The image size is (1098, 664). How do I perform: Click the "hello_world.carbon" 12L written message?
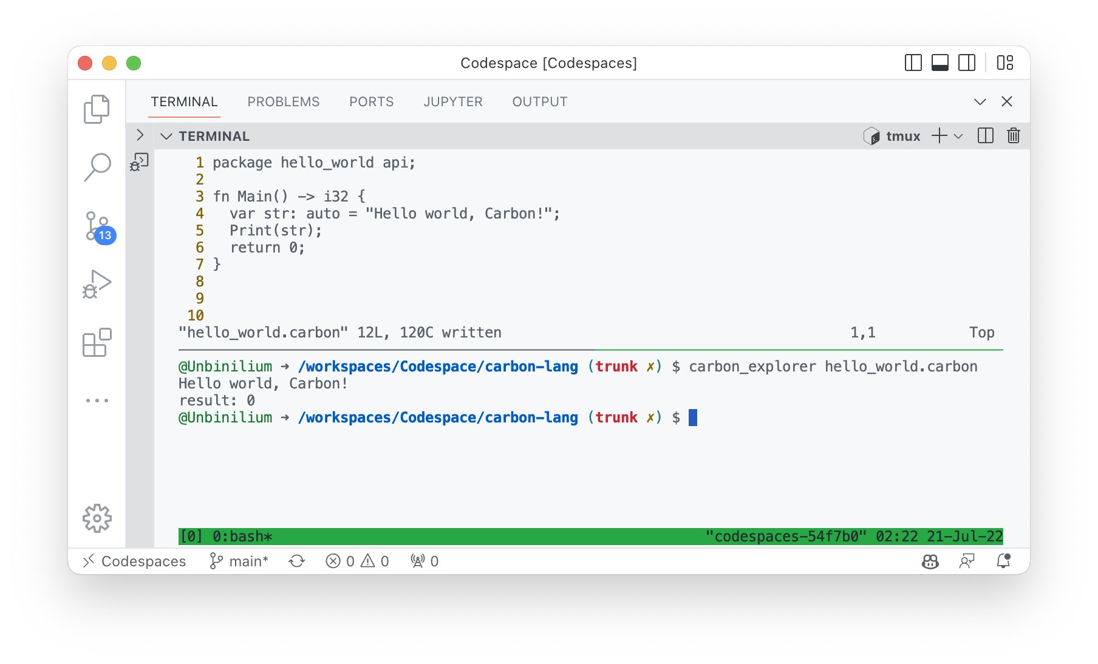click(x=340, y=333)
